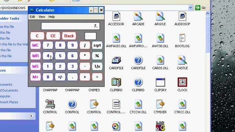Click the 1/x reciprocal button
Viewport: 235px width, 132px height.
click(x=97, y=66)
